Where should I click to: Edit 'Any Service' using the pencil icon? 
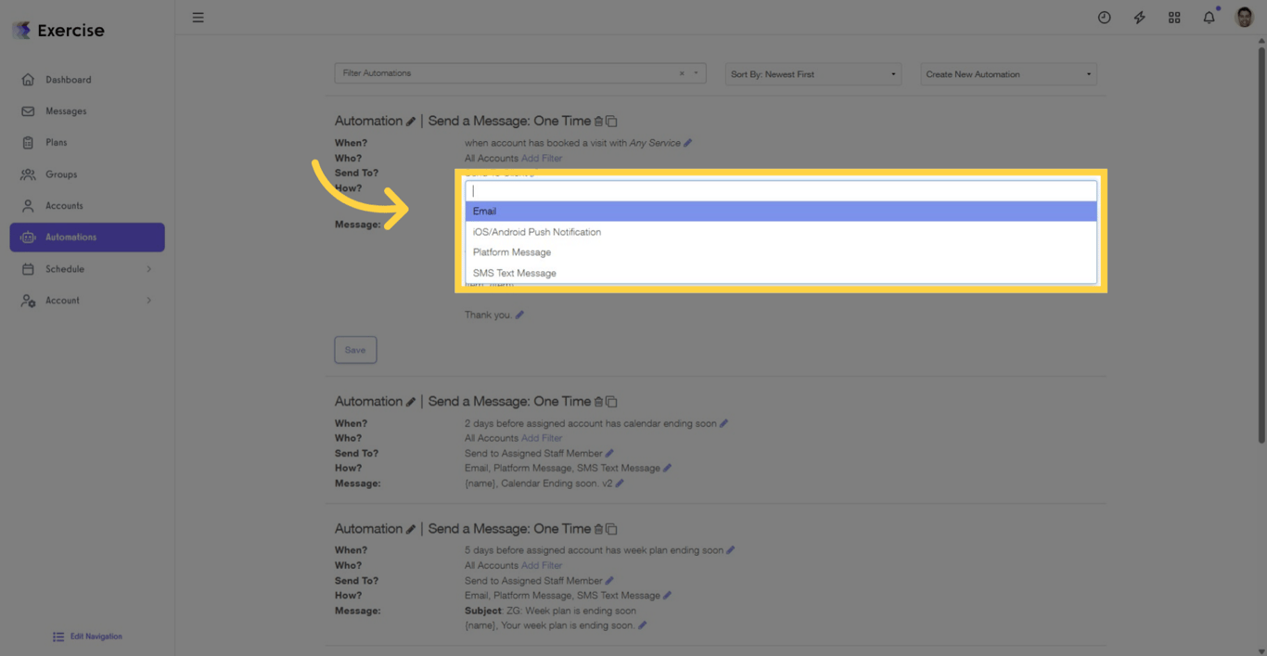(x=688, y=142)
